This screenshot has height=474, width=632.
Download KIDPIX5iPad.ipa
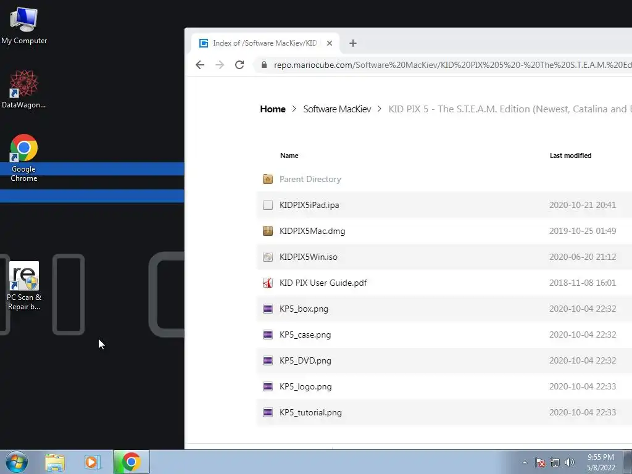pyautogui.click(x=309, y=205)
